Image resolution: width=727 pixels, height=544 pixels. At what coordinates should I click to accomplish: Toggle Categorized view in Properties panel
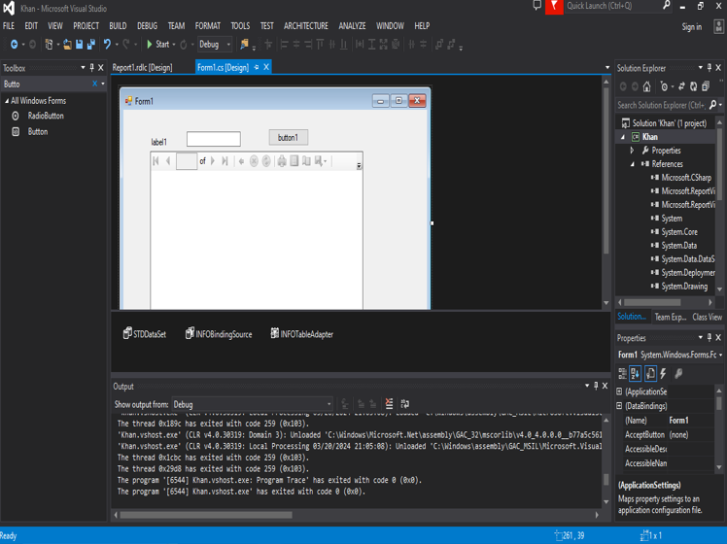click(x=623, y=373)
